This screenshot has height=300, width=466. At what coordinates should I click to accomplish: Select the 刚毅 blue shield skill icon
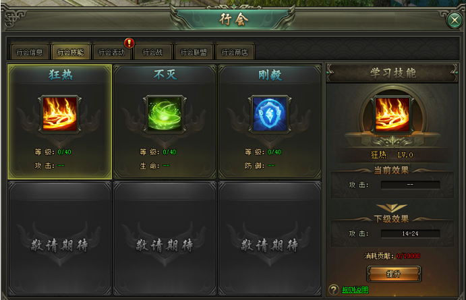point(270,114)
